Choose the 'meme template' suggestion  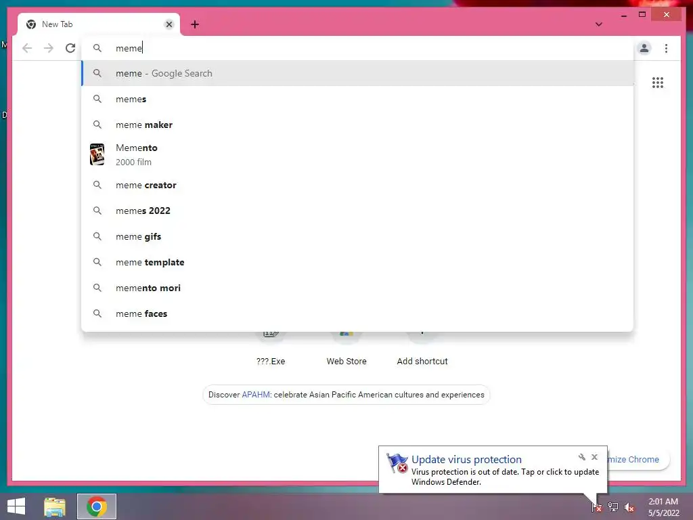click(357, 262)
